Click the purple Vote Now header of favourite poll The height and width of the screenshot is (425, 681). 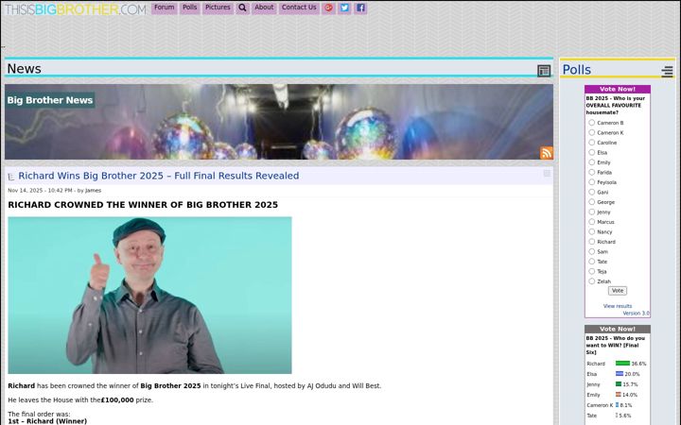(618, 89)
